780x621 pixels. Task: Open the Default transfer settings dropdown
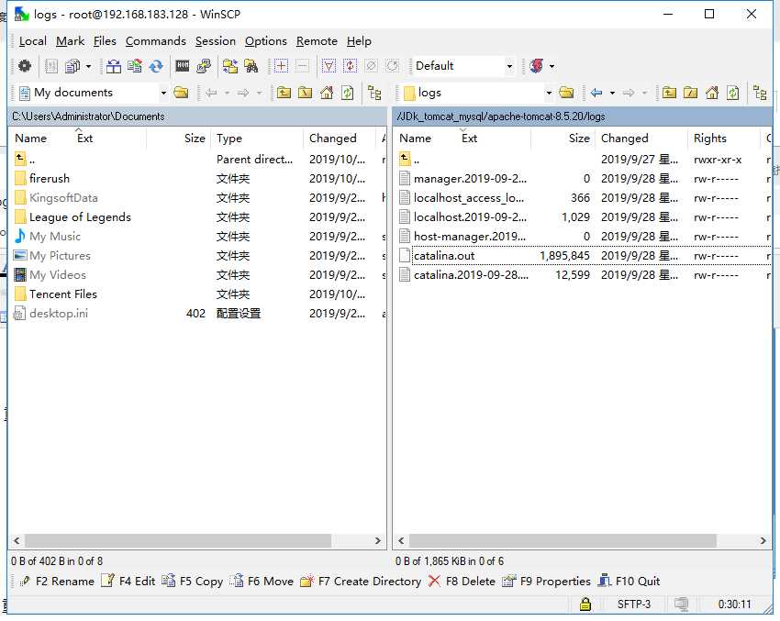509,66
